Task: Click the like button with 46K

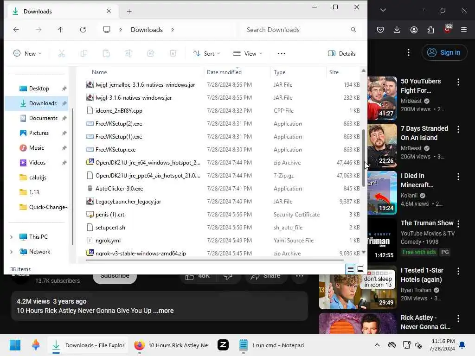Action: [x=198, y=276]
